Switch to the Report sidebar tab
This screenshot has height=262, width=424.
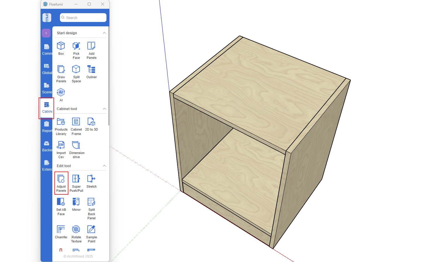coord(47,127)
